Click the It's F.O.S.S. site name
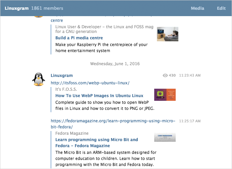232x169 pixels. [66, 89]
